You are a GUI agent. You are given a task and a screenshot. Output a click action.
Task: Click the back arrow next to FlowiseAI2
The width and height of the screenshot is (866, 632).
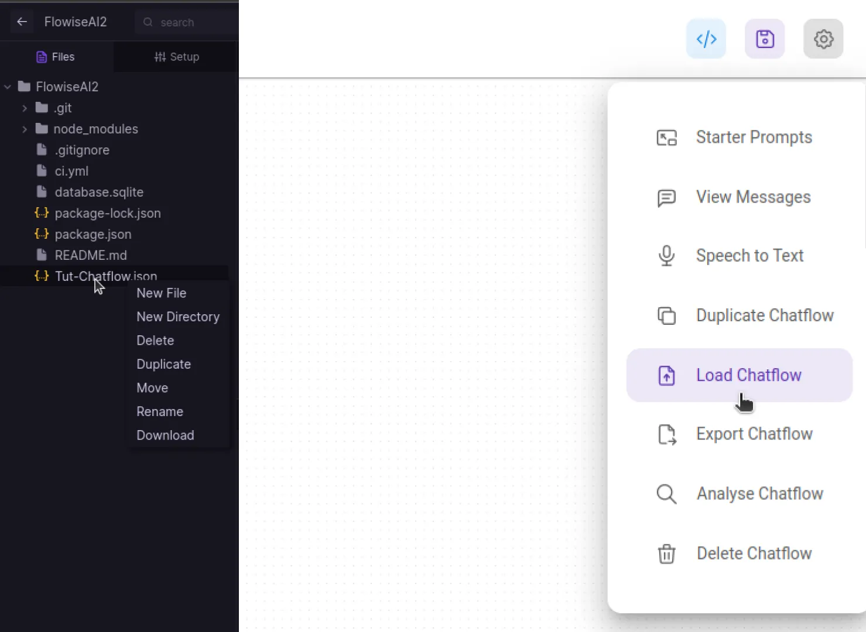(x=22, y=22)
